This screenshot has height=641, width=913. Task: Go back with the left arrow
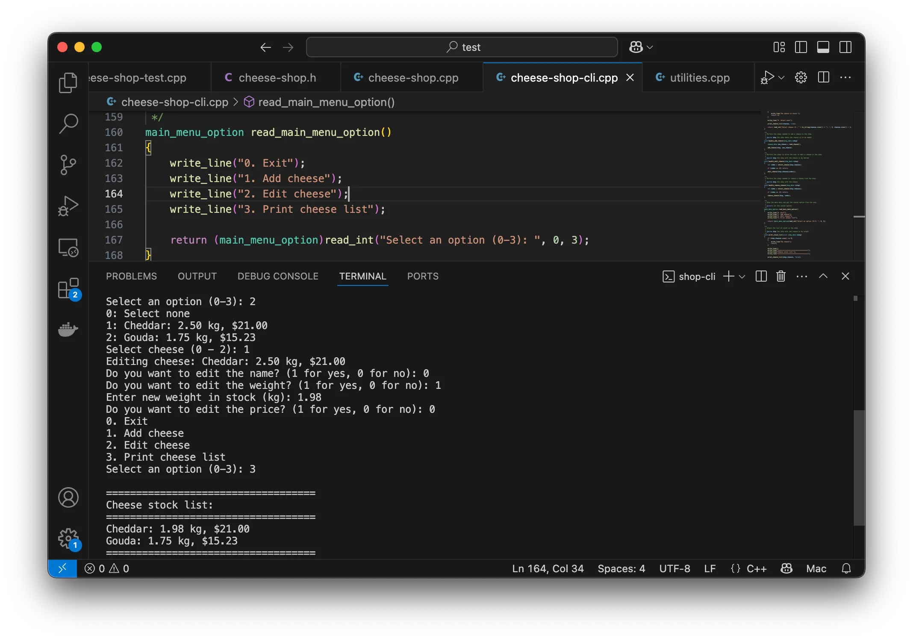pyautogui.click(x=265, y=47)
